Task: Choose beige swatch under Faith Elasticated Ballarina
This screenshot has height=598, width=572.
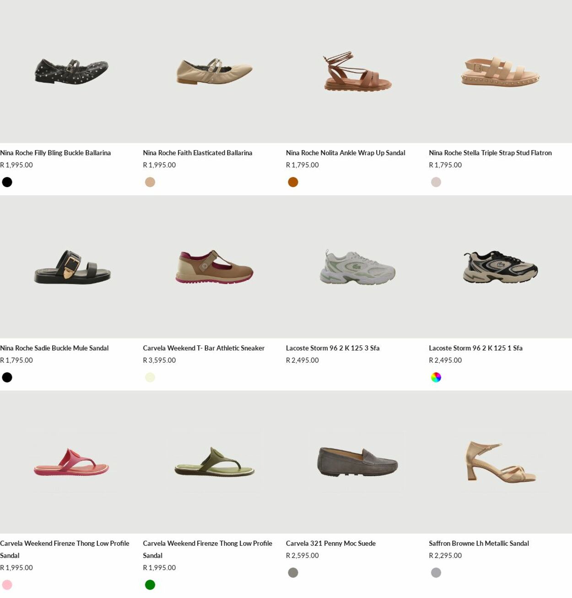Action: coord(150,182)
